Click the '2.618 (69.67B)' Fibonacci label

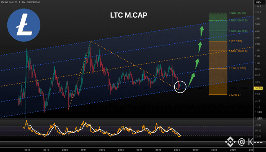pos(238,20)
